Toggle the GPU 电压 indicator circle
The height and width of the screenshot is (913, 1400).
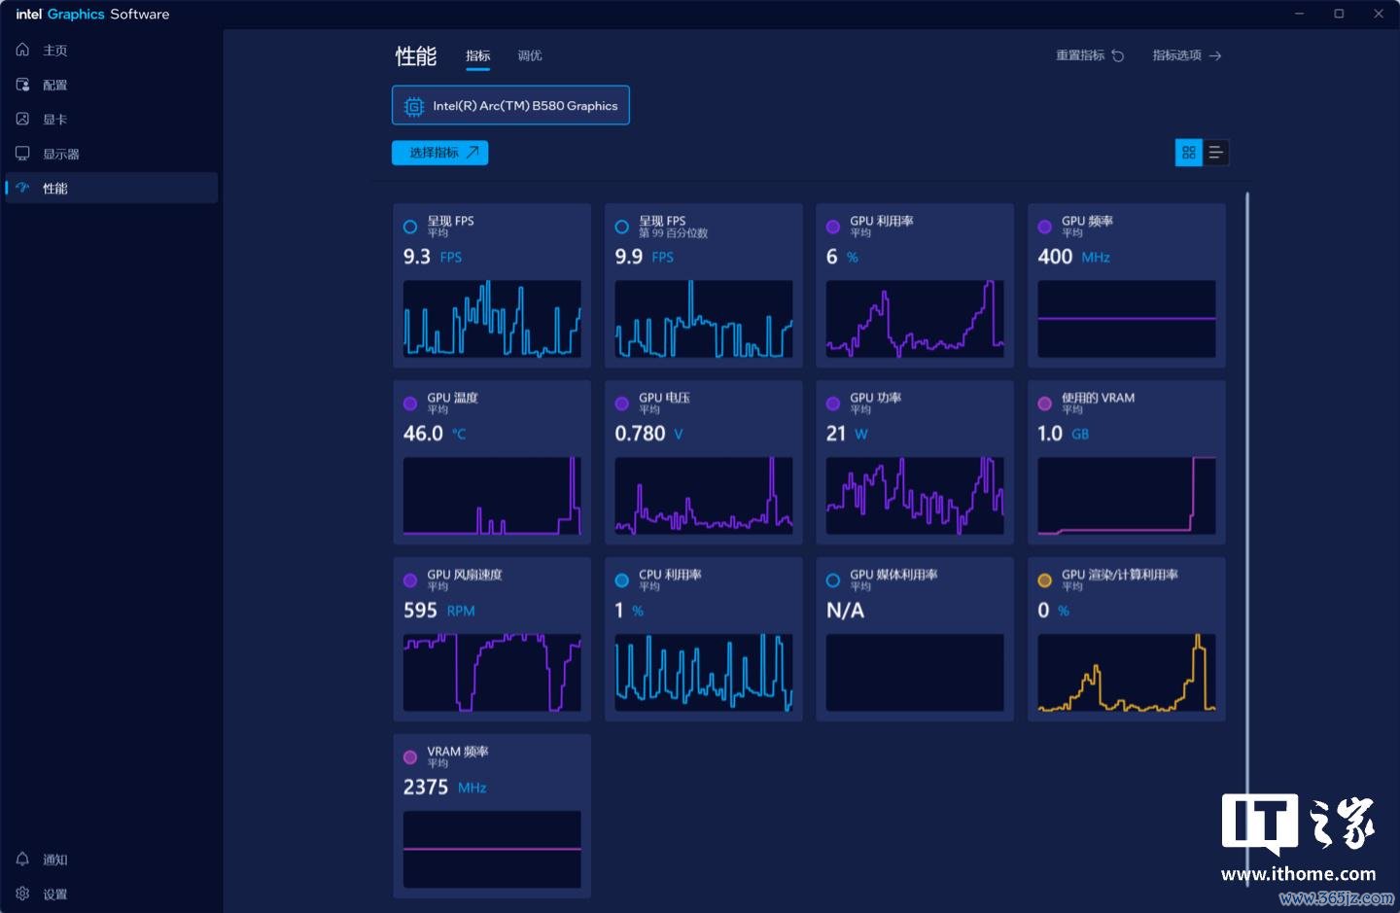(622, 404)
